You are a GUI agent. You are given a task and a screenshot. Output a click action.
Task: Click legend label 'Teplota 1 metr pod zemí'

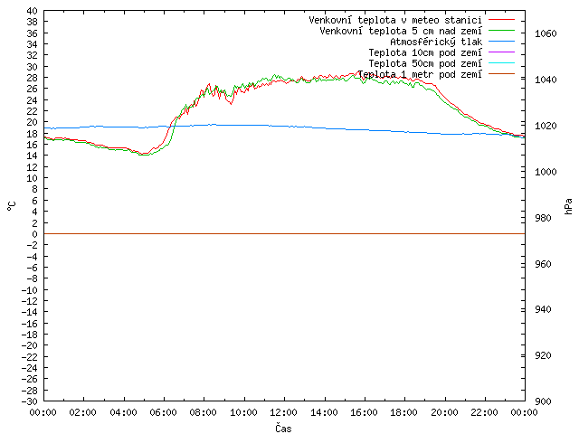click(420, 74)
